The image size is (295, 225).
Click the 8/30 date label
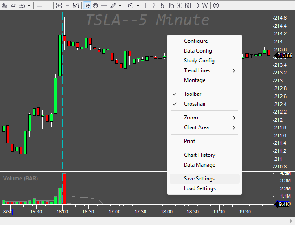[x=8, y=212]
